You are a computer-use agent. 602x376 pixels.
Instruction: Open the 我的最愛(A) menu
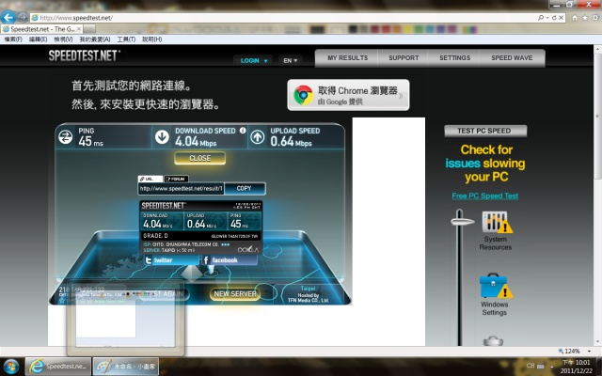point(95,39)
